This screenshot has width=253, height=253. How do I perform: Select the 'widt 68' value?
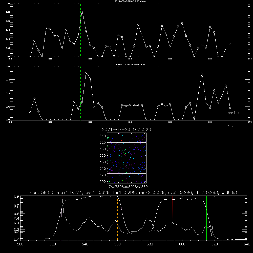(229, 193)
